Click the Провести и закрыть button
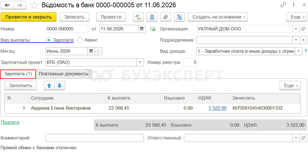 click(x=29, y=17)
